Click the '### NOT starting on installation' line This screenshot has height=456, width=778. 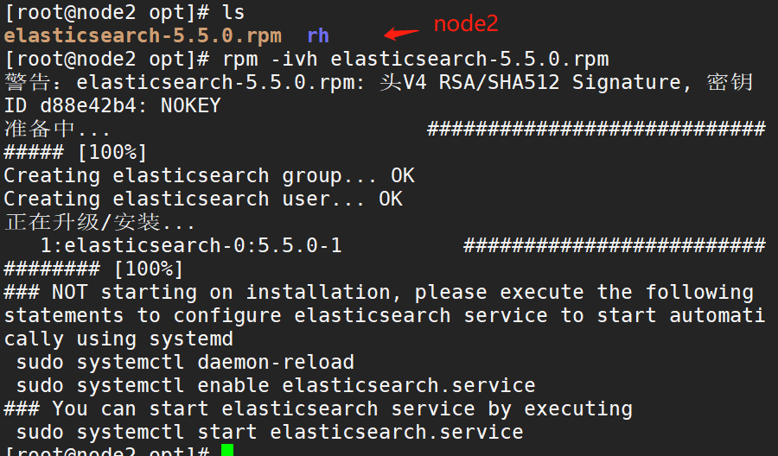pyautogui.click(x=379, y=293)
